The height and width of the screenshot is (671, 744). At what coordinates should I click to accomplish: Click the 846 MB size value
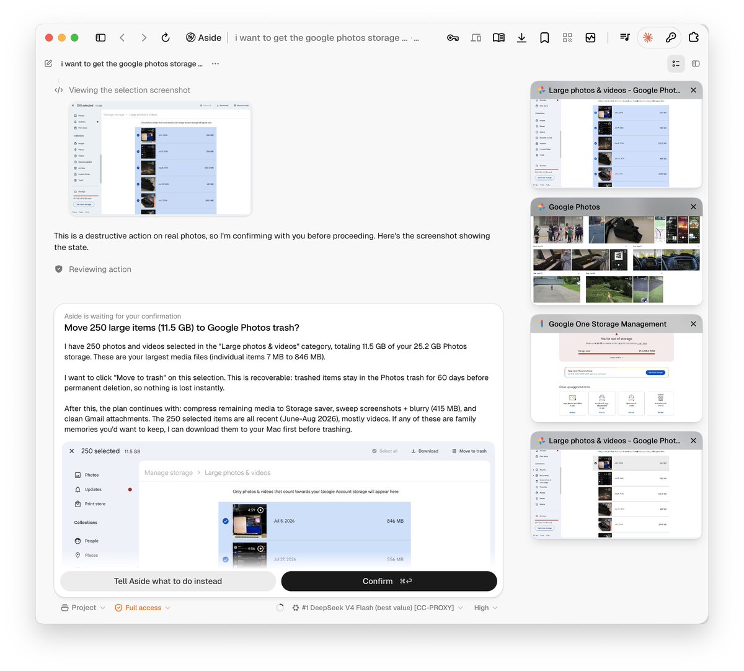point(395,521)
